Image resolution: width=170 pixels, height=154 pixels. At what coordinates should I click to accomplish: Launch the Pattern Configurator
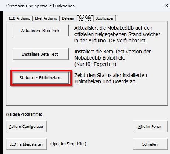point(27,126)
